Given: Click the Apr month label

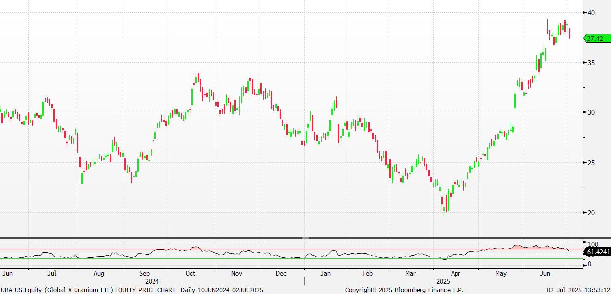Looking at the screenshot, I should [x=456, y=273].
